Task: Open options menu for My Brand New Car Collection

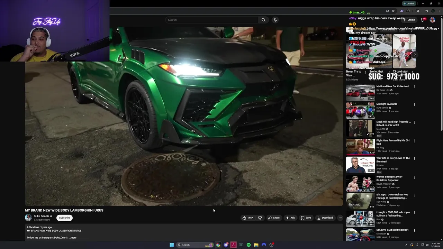Action: (414, 87)
